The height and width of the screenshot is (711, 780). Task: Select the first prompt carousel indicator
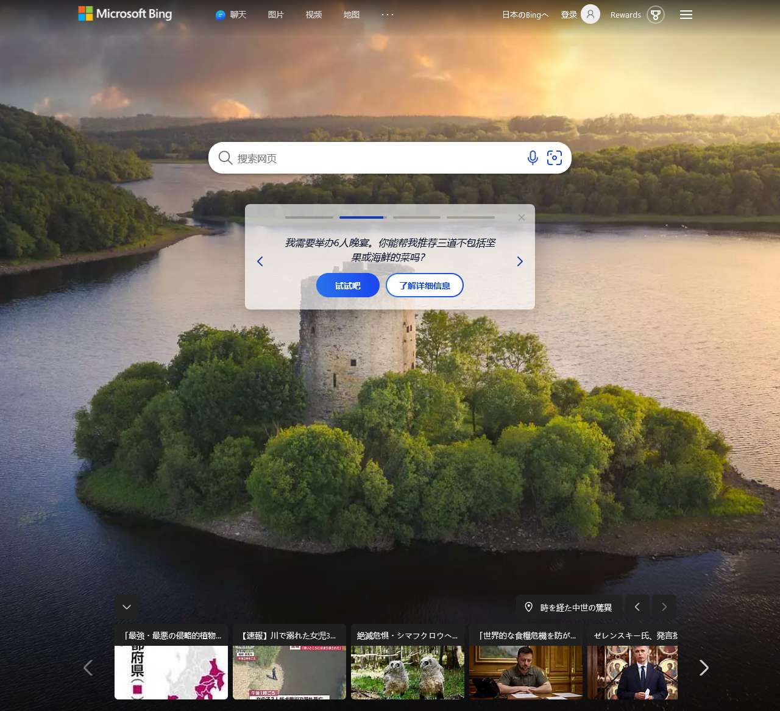pos(309,217)
